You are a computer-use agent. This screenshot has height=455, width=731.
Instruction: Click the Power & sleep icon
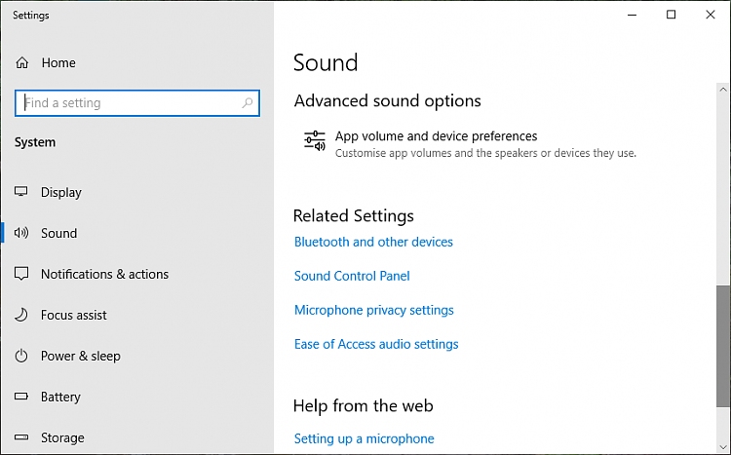21,357
